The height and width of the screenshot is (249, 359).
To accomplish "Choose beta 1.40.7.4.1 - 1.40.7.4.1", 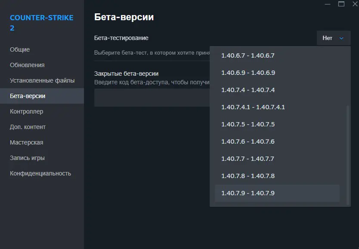I will click(x=277, y=107).
